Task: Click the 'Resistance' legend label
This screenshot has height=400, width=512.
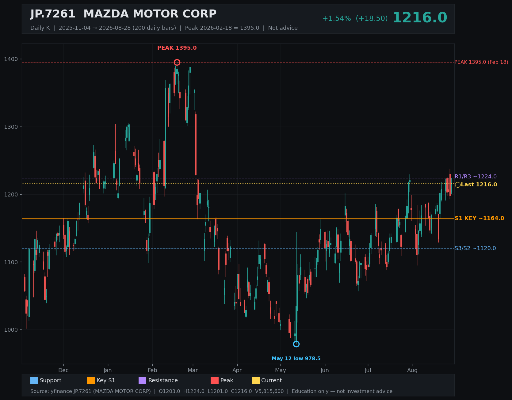Action: click(x=163, y=380)
